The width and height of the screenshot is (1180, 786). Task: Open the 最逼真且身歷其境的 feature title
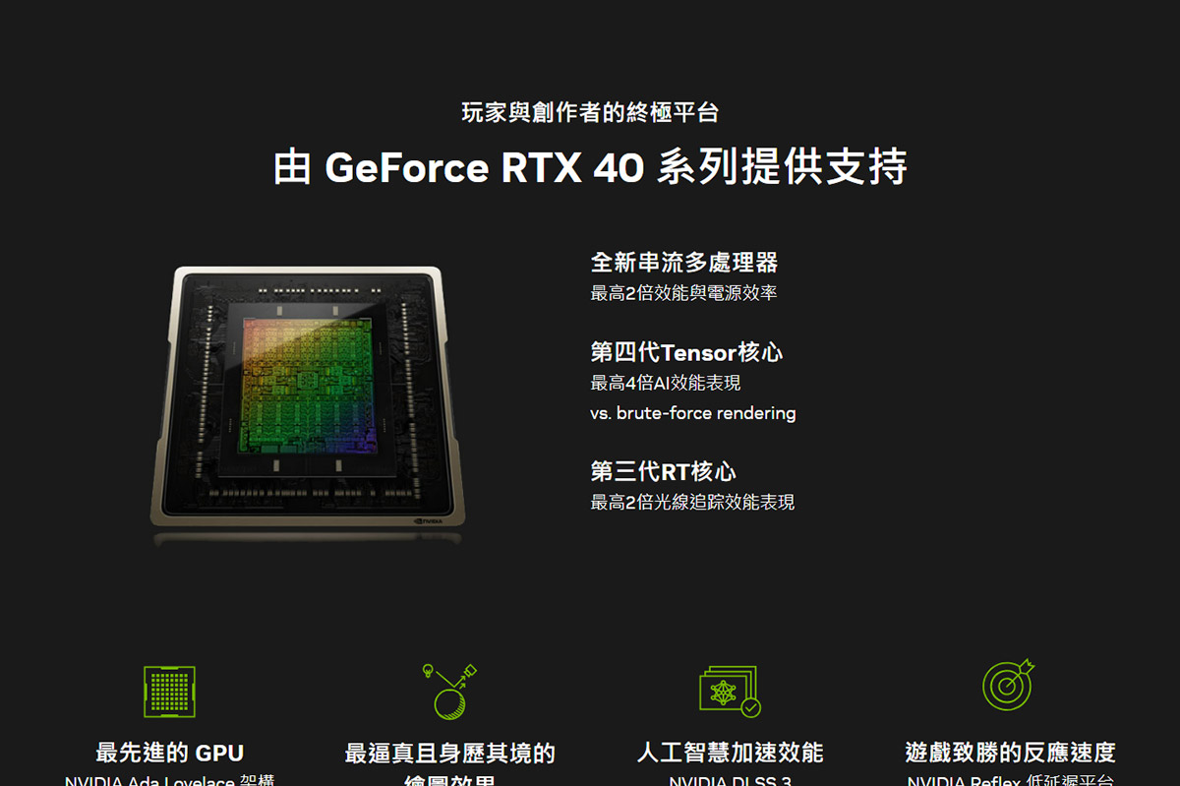pos(450,754)
